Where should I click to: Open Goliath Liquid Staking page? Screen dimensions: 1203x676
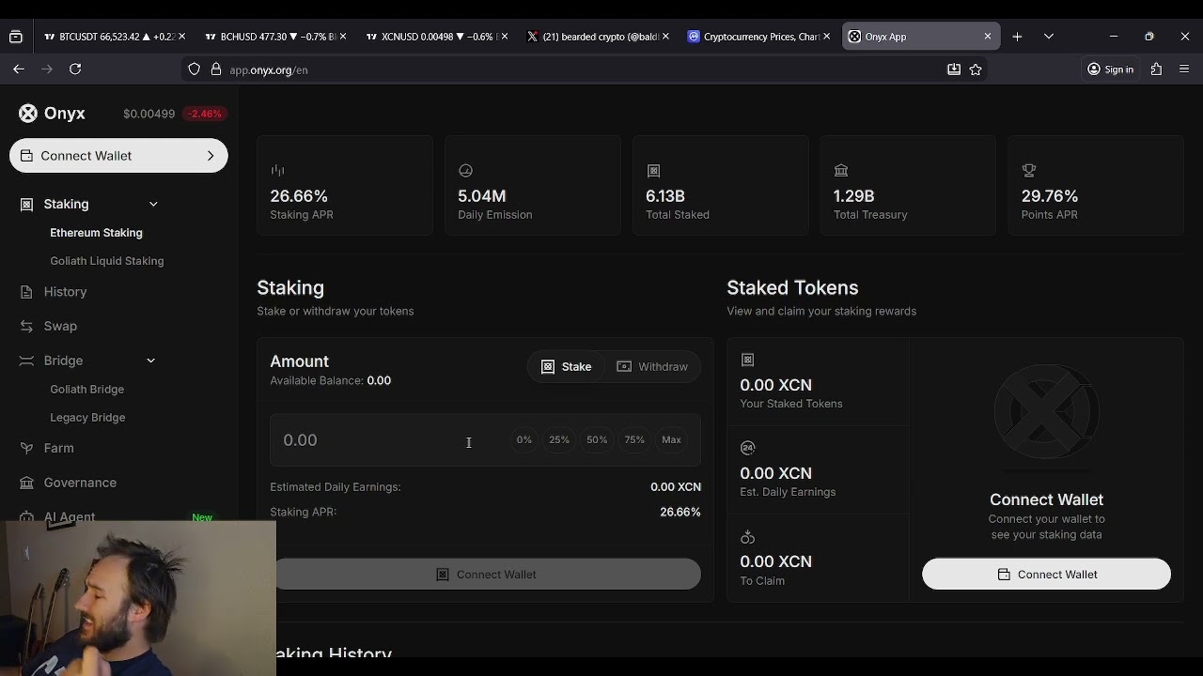(106, 261)
